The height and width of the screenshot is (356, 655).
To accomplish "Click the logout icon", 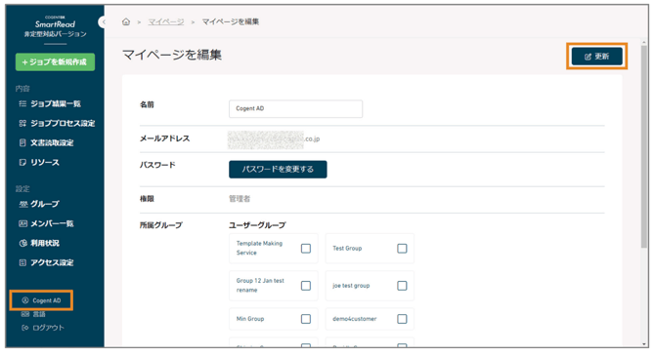I will click(24, 328).
